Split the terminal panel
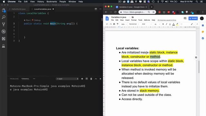This screenshot has width=206, height=116. coord(87,79)
